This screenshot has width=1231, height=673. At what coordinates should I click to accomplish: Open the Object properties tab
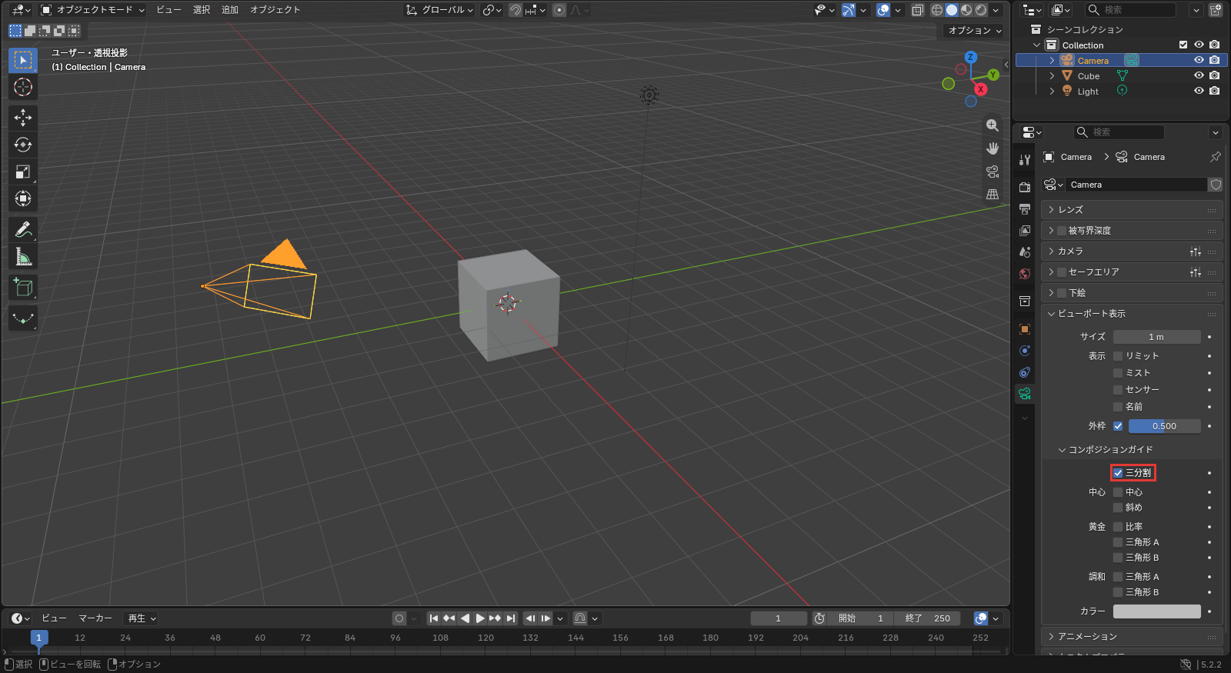[x=1025, y=329]
